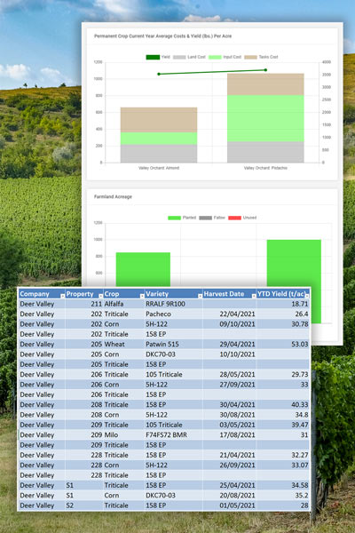
Task: Select the harvest date '22/04/2021'
Action: pyautogui.click(x=230, y=314)
